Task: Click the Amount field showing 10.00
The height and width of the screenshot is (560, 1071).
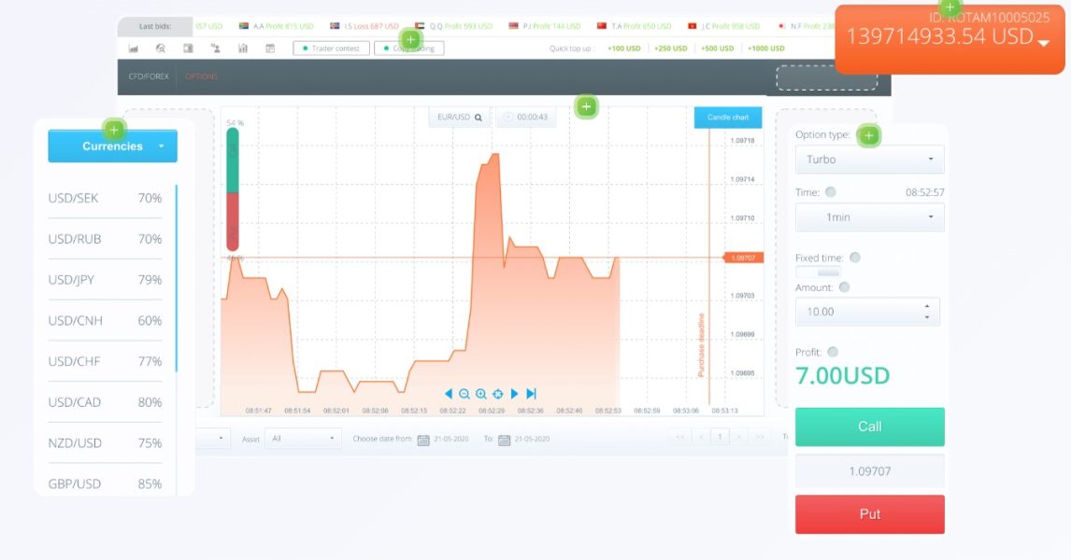Action: click(867, 312)
